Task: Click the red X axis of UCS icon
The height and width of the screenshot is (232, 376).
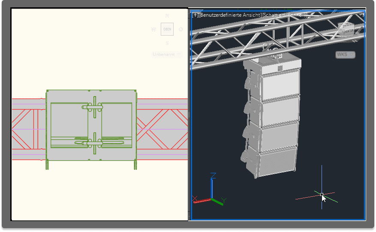Action: (x=201, y=200)
